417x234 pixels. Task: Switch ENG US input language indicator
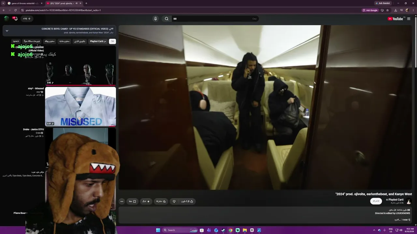[391, 230]
